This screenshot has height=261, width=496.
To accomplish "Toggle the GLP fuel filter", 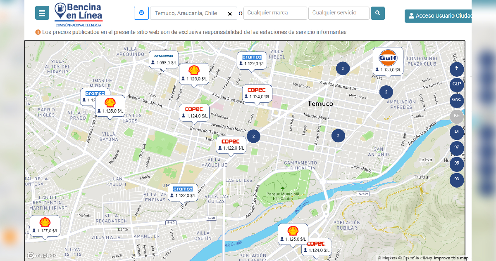I will 457,84.
